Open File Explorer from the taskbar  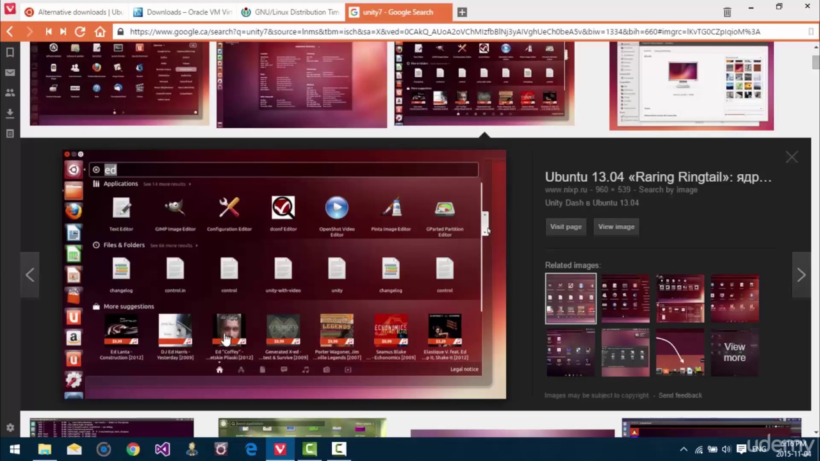(44, 449)
